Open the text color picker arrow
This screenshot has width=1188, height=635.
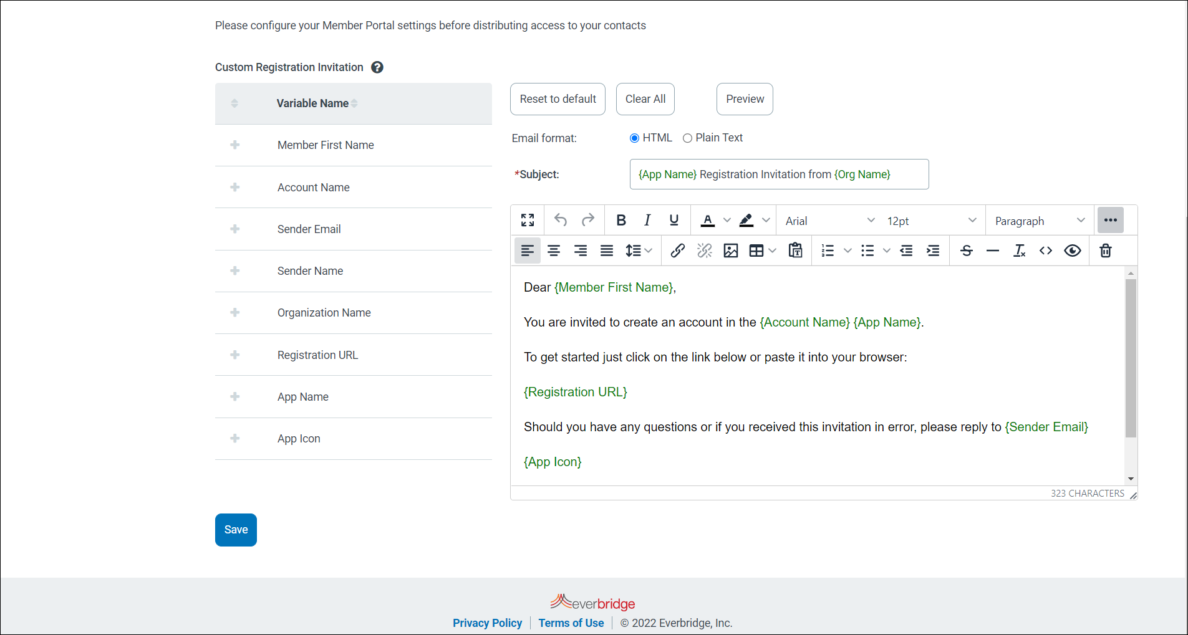(727, 220)
